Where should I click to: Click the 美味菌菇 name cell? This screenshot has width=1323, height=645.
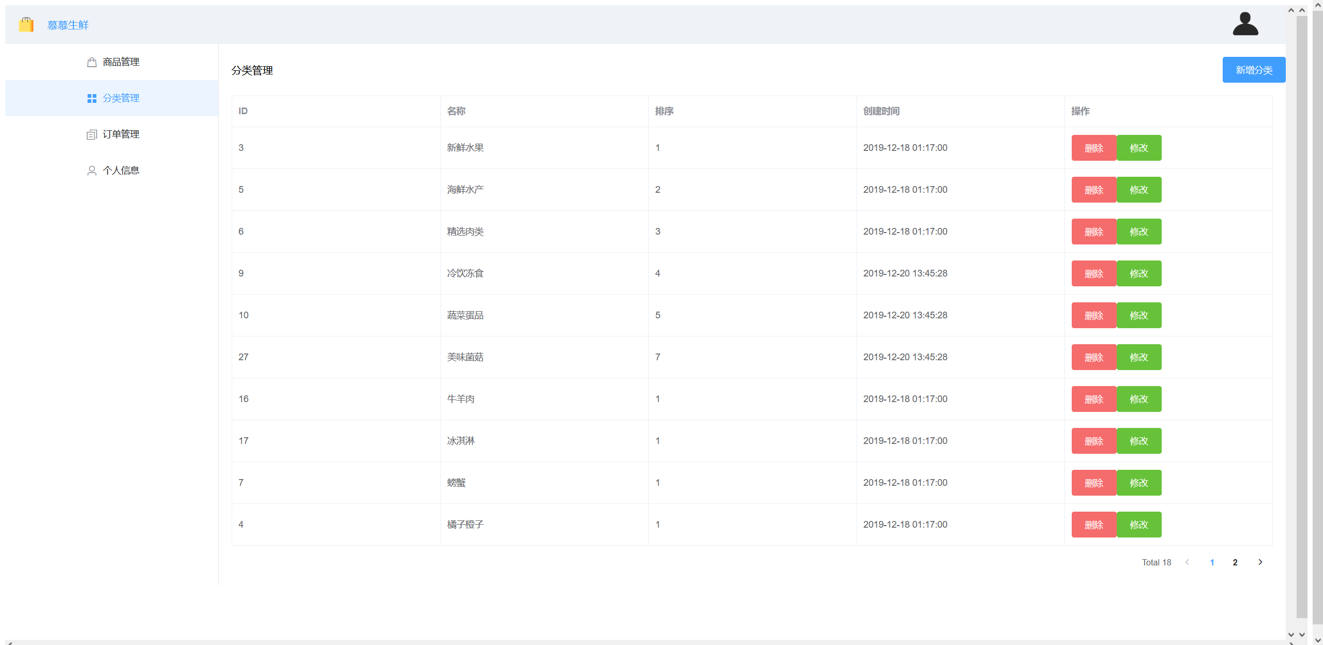[544, 357]
